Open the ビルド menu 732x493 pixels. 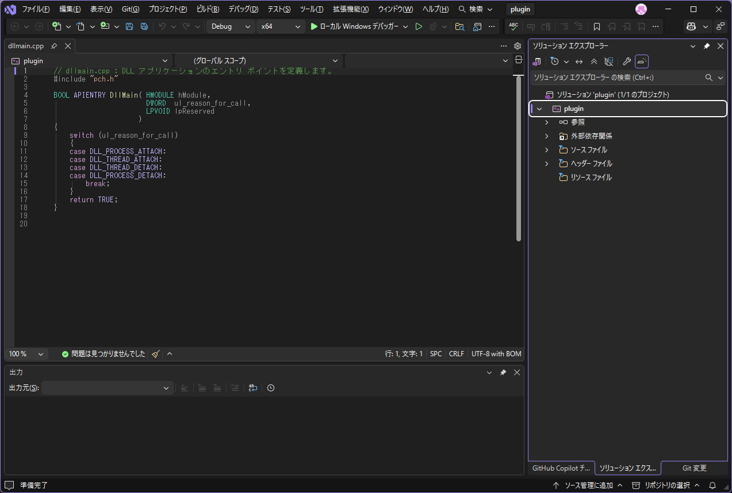[208, 9]
